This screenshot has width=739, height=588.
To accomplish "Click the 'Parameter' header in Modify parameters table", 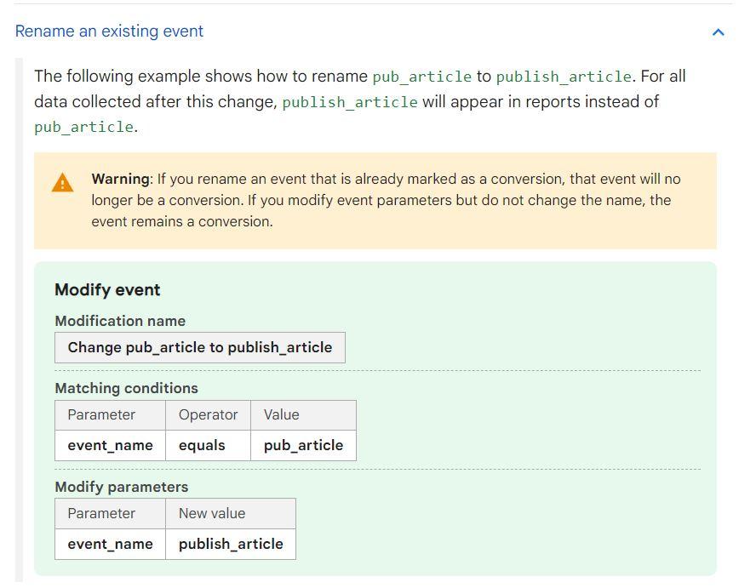I will click(111, 514).
